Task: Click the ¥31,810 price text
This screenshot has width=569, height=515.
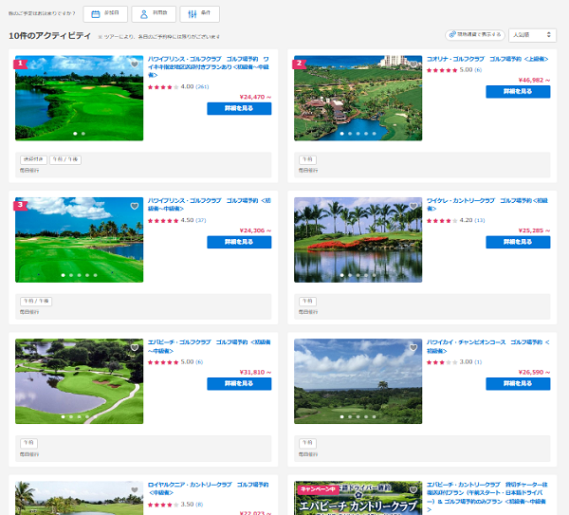Action: 255,373
